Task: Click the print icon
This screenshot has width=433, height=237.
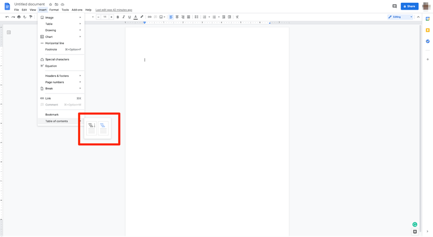Action: 19,17
